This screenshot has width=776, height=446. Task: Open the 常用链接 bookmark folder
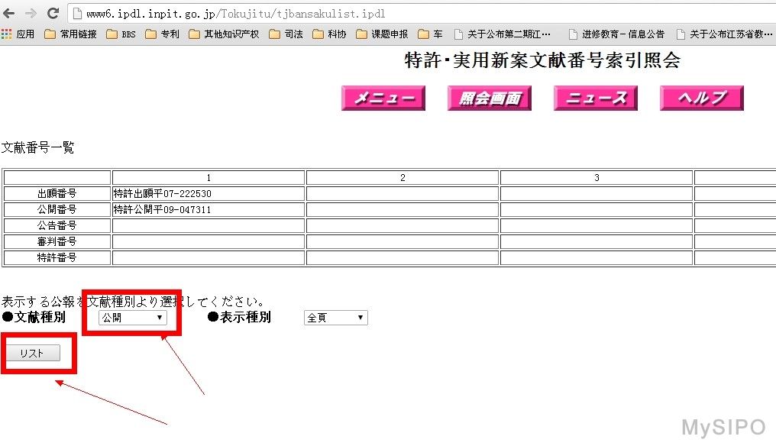click(71, 34)
